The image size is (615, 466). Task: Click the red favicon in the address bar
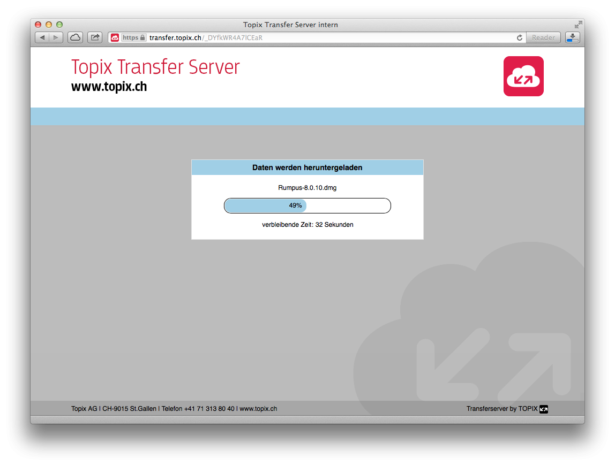115,37
